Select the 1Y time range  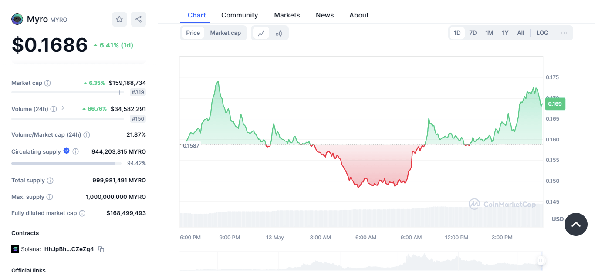click(x=505, y=33)
